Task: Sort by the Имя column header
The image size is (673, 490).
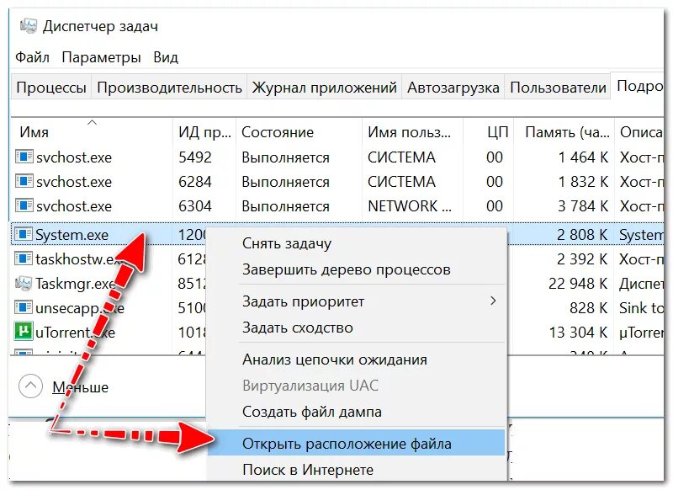Action: coord(92,131)
